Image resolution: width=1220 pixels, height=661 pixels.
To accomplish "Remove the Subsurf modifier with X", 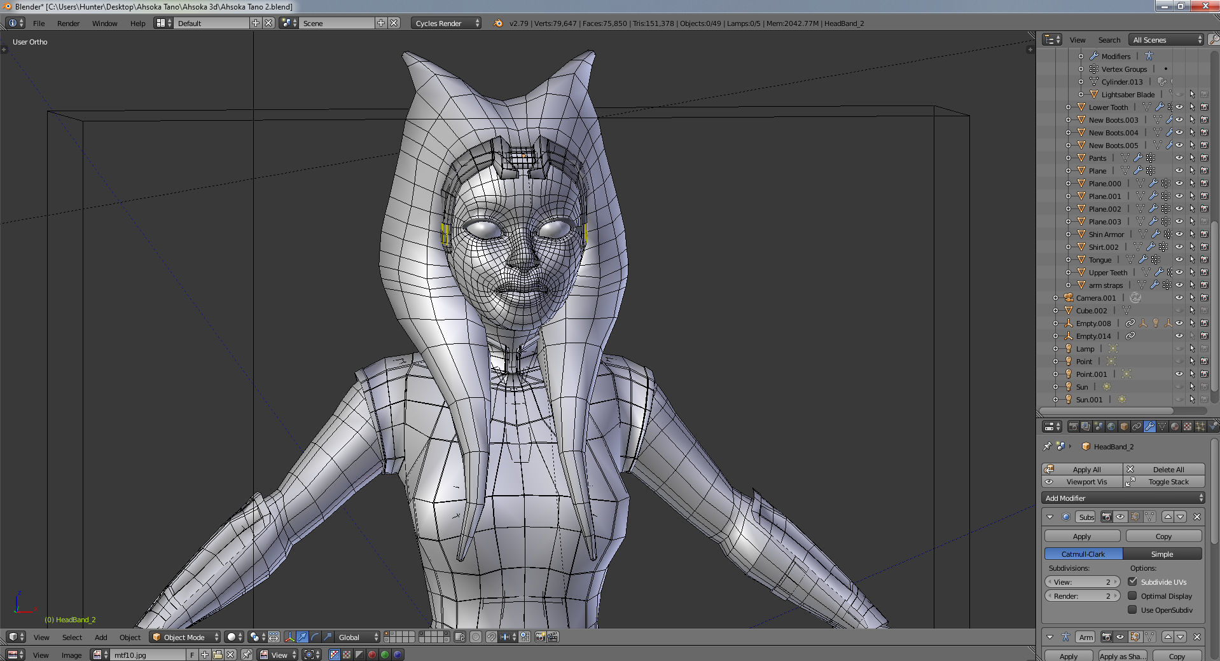I will (x=1197, y=517).
